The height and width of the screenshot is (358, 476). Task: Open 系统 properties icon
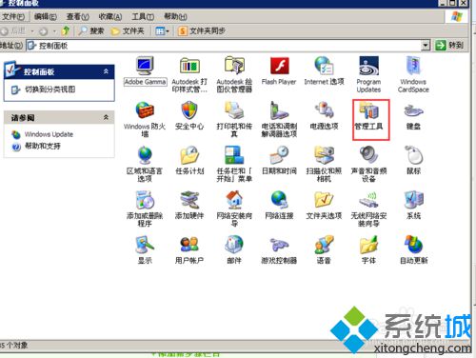point(413,205)
